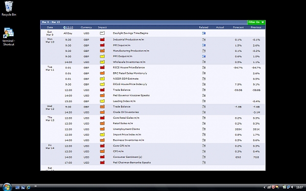The image size is (306, 191).
Task: Click the Currency column header
Action: [x=86, y=27]
